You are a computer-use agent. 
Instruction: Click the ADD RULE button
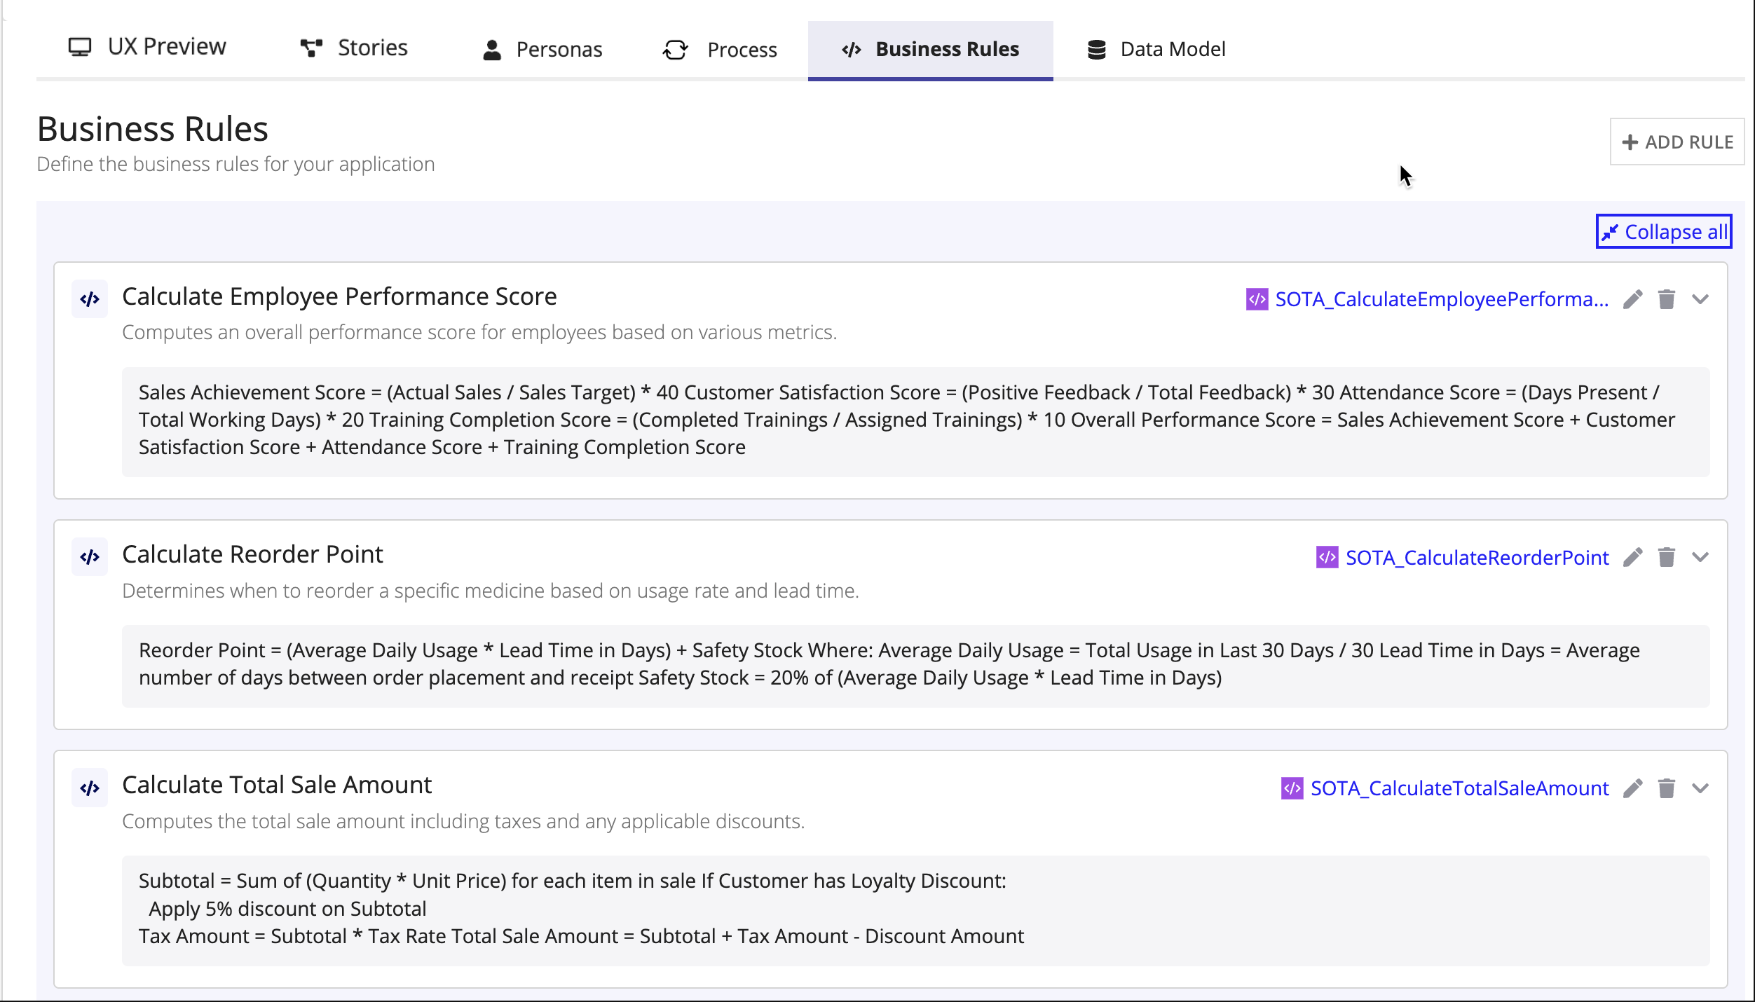(1677, 142)
